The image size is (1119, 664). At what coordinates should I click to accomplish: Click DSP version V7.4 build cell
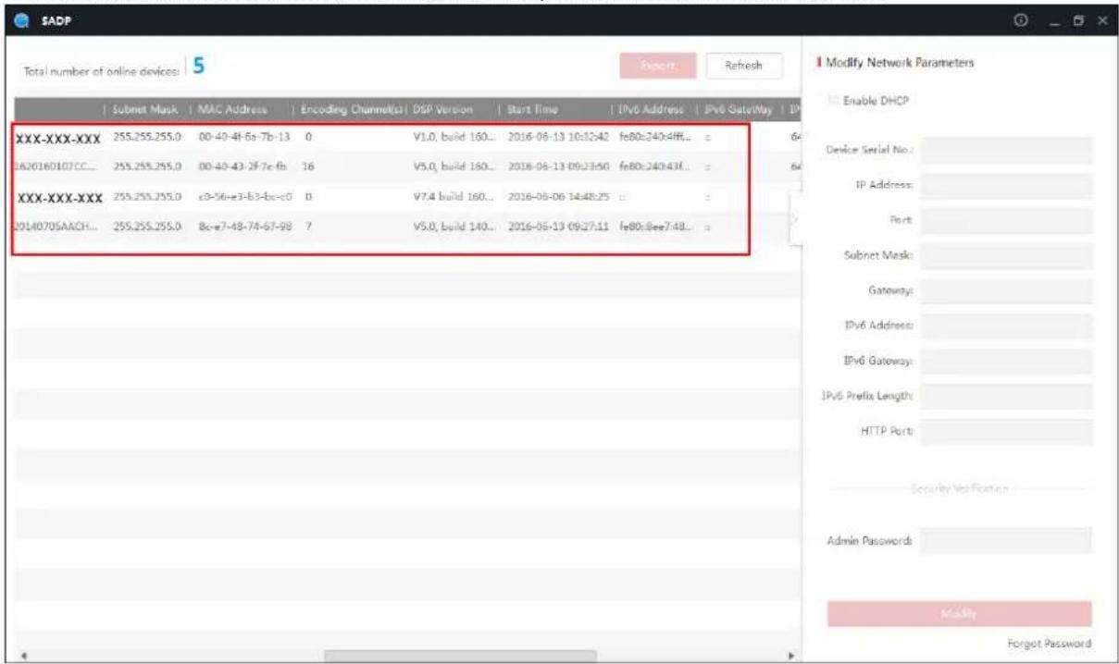[x=455, y=197]
